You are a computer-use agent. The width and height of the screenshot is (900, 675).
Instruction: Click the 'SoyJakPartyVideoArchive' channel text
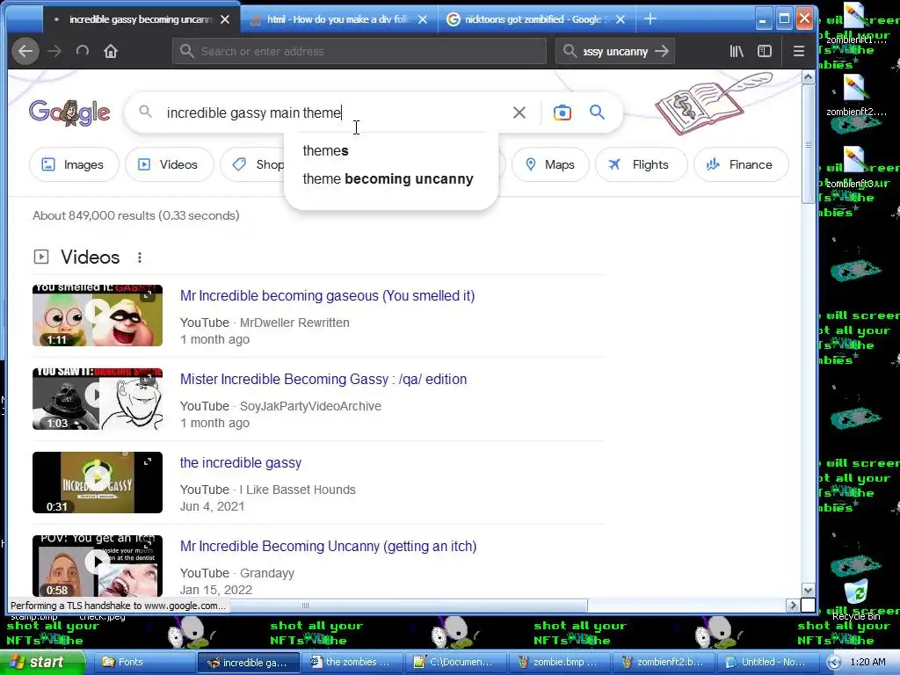(310, 406)
